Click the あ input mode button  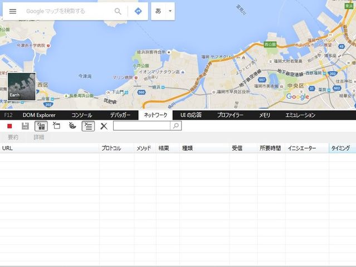[x=158, y=11]
